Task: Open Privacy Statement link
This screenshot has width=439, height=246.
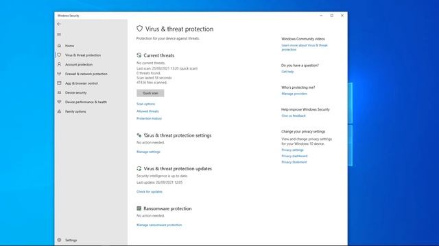Action: 294,162
